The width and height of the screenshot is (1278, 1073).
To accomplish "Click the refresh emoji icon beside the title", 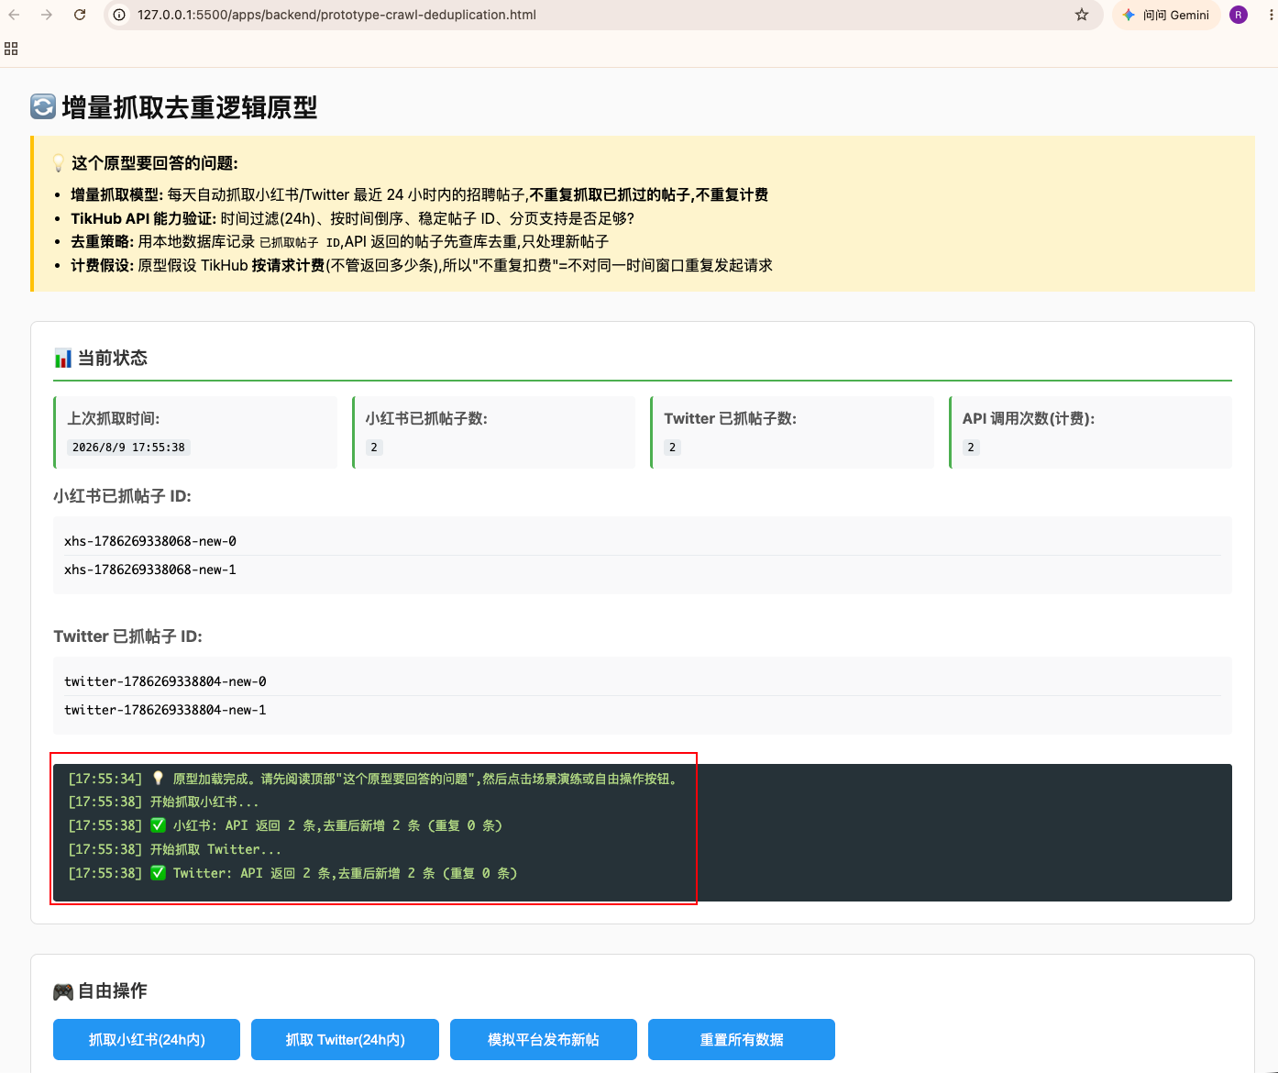I will tap(43, 107).
